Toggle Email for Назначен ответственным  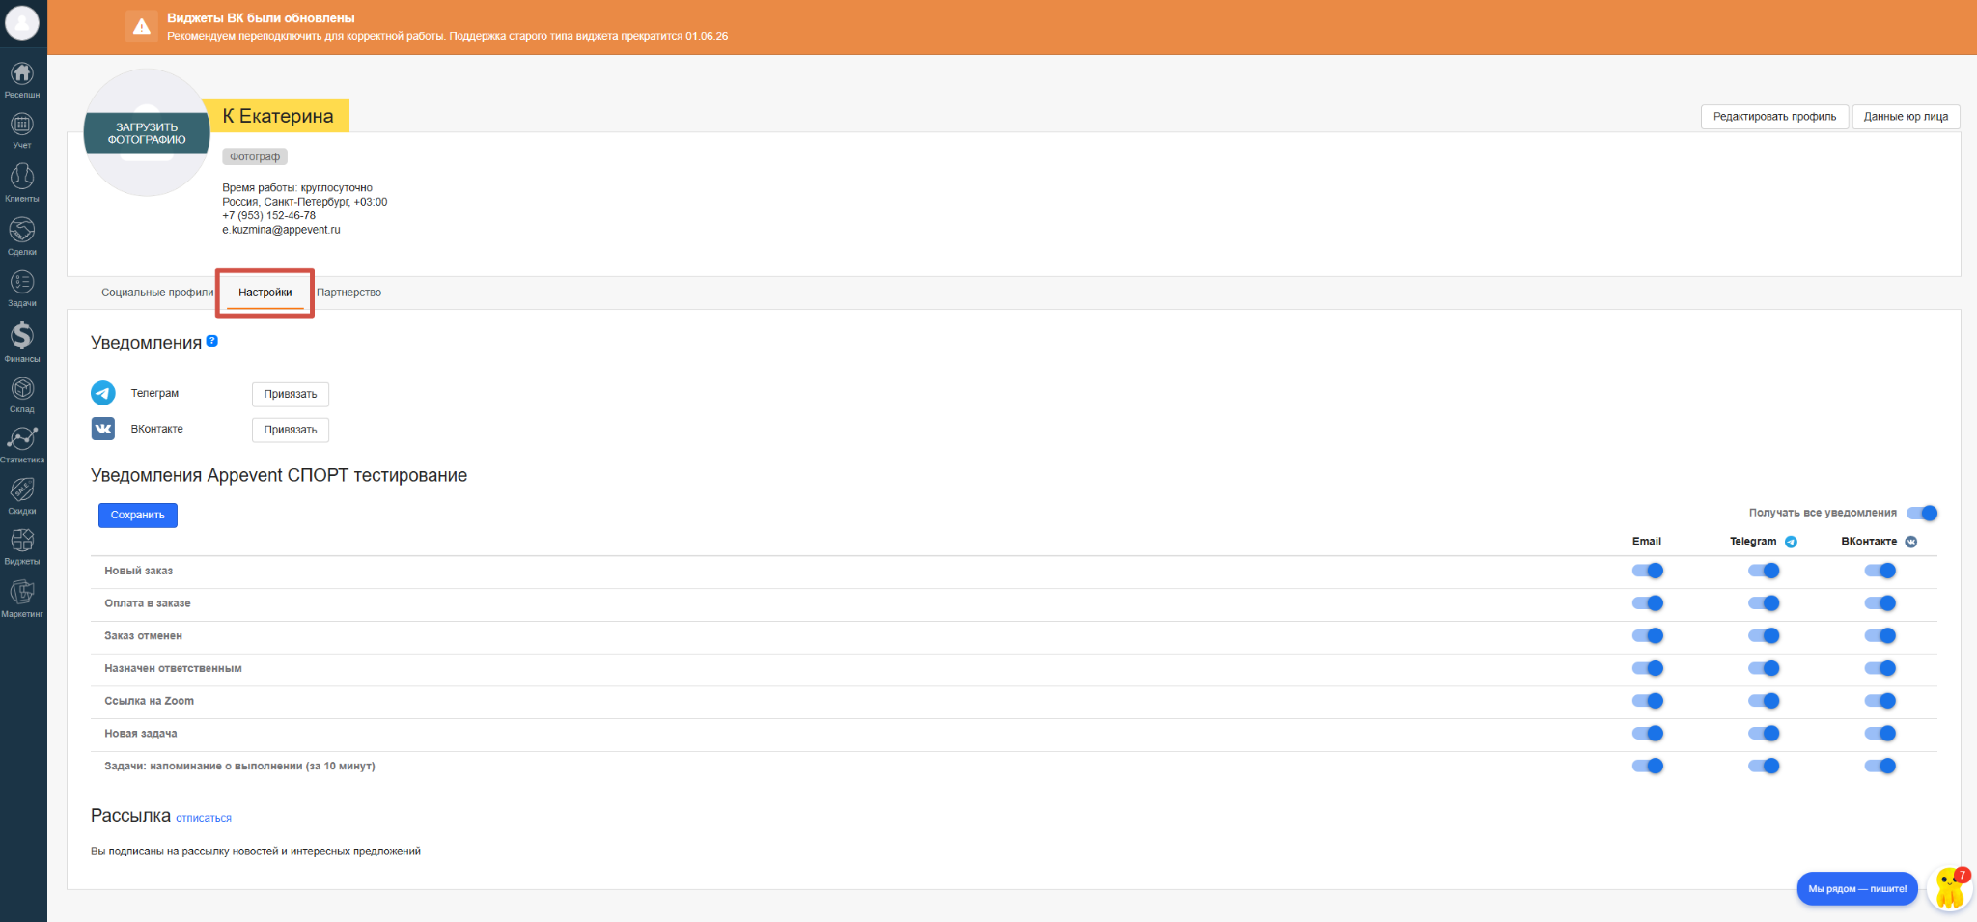(1648, 668)
